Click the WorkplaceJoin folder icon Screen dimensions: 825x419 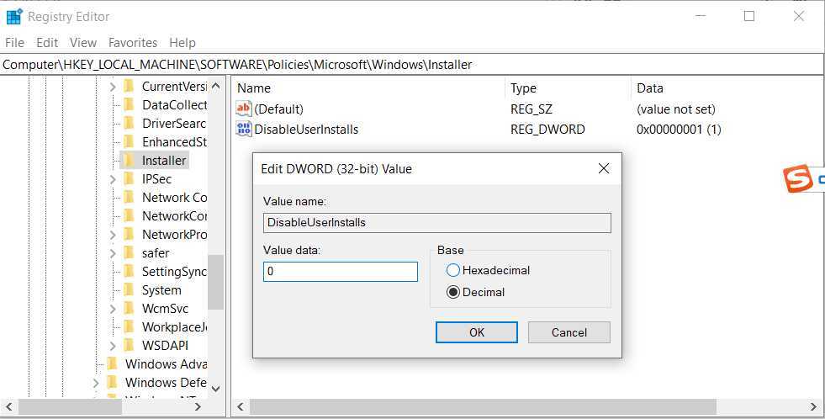[129, 327]
